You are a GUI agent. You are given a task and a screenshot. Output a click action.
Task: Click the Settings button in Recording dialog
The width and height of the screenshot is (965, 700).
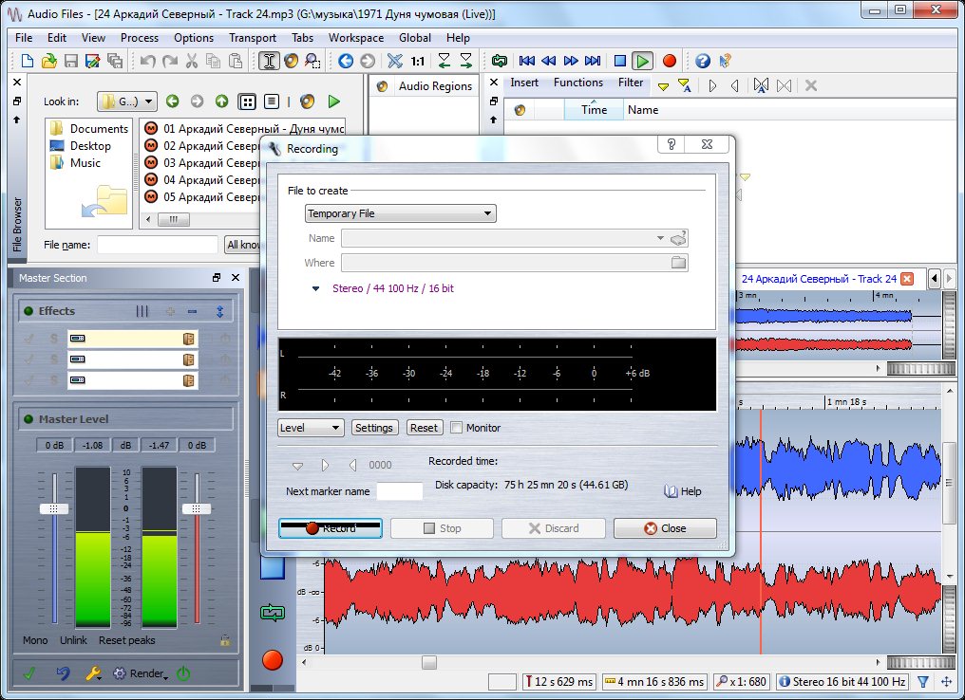(373, 428)
